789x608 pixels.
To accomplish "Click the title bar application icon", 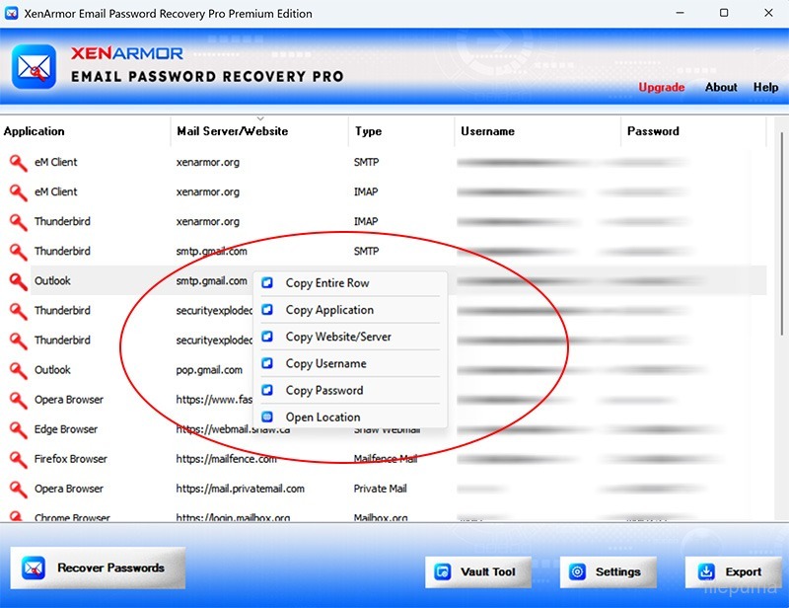I will point(13,14).
